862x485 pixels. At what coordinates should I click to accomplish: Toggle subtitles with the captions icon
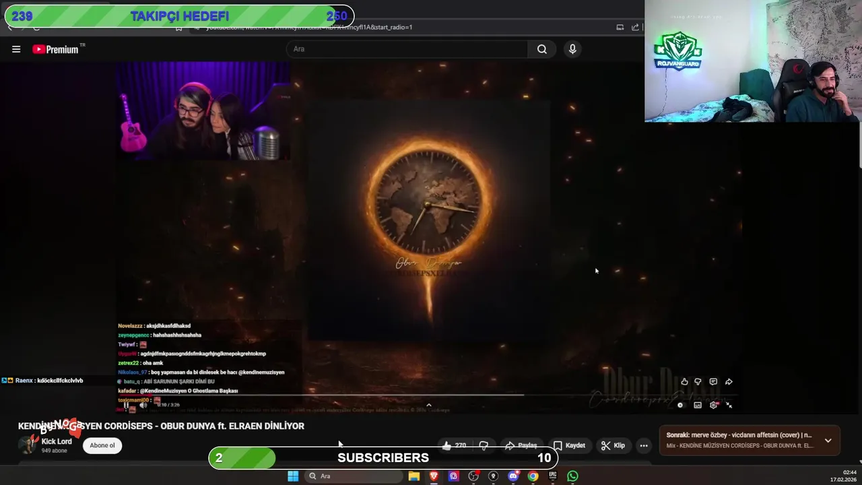point(698,405)
